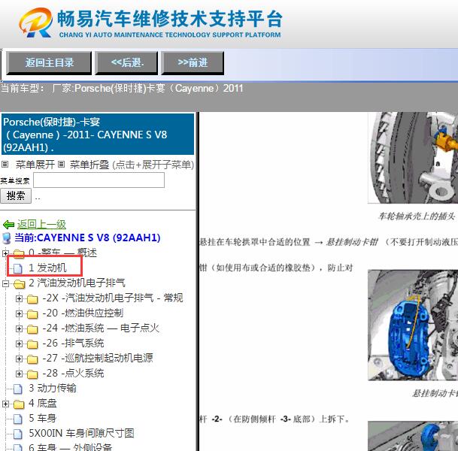Click the 菜单展开 expand-all icon
The width and height of the screenshot is (458, 451).
point(5,165)
